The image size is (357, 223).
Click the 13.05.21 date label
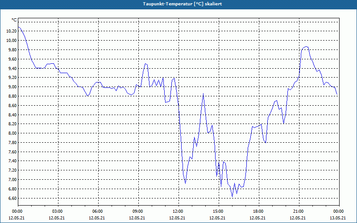338,218
